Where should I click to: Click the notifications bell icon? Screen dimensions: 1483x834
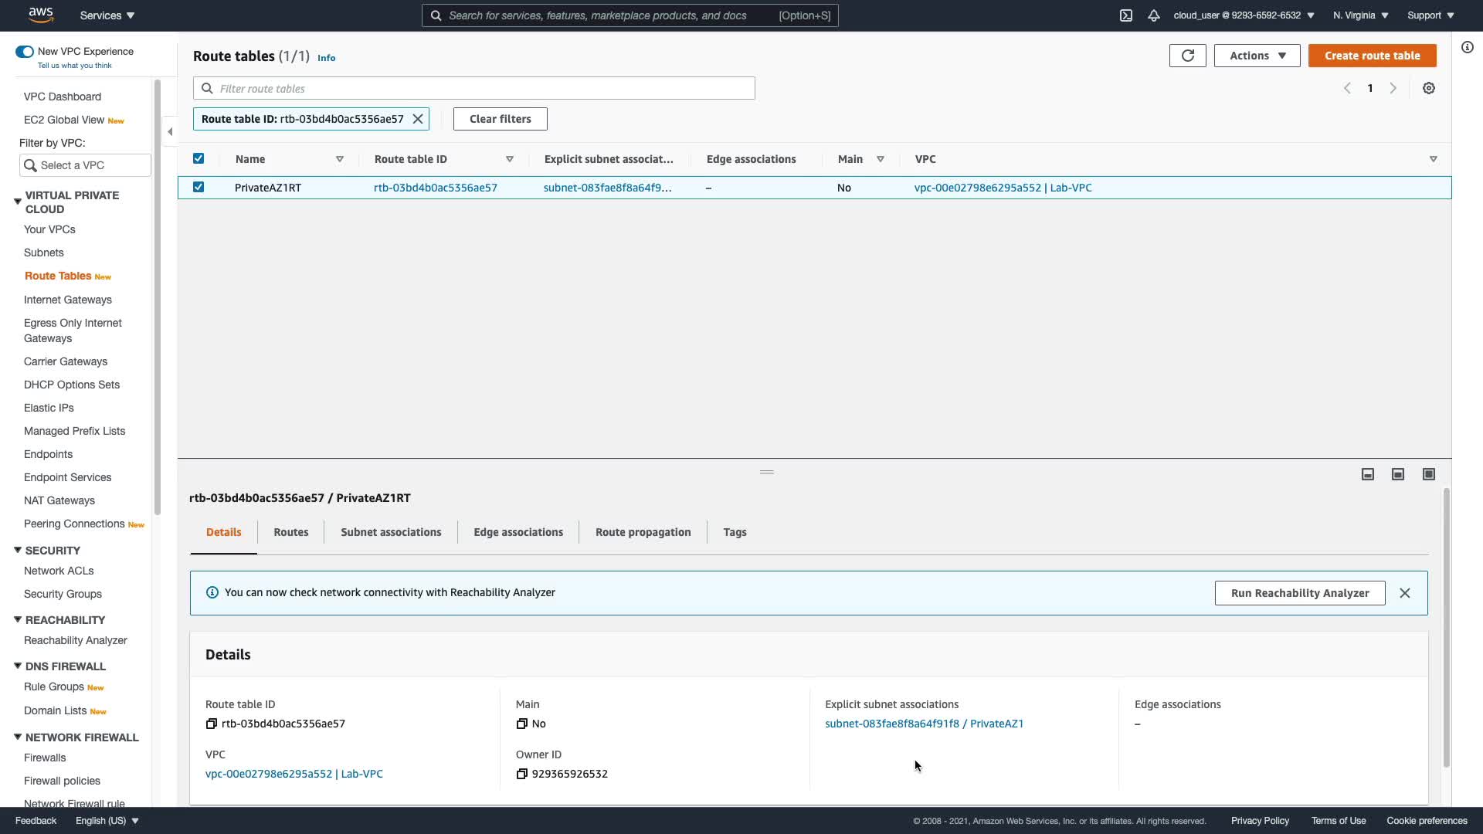click(1154, 15)
